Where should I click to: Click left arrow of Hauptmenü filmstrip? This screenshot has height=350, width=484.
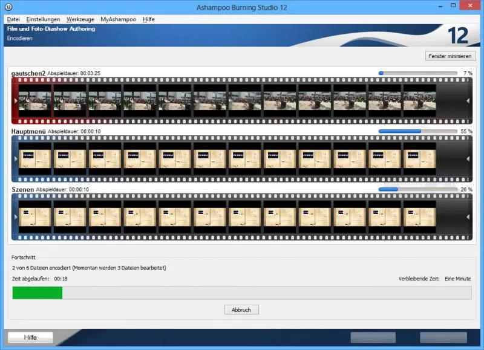[16, 159]
